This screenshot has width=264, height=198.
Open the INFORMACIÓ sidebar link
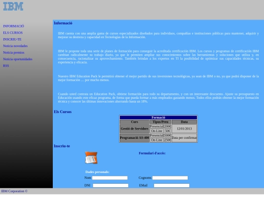[x=14, y=26]
